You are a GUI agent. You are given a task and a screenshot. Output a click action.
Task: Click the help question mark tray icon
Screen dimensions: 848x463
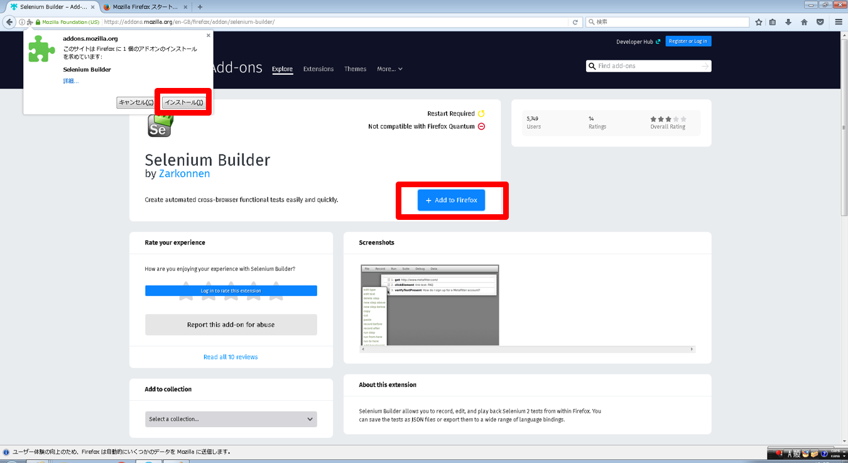point(824,454)
